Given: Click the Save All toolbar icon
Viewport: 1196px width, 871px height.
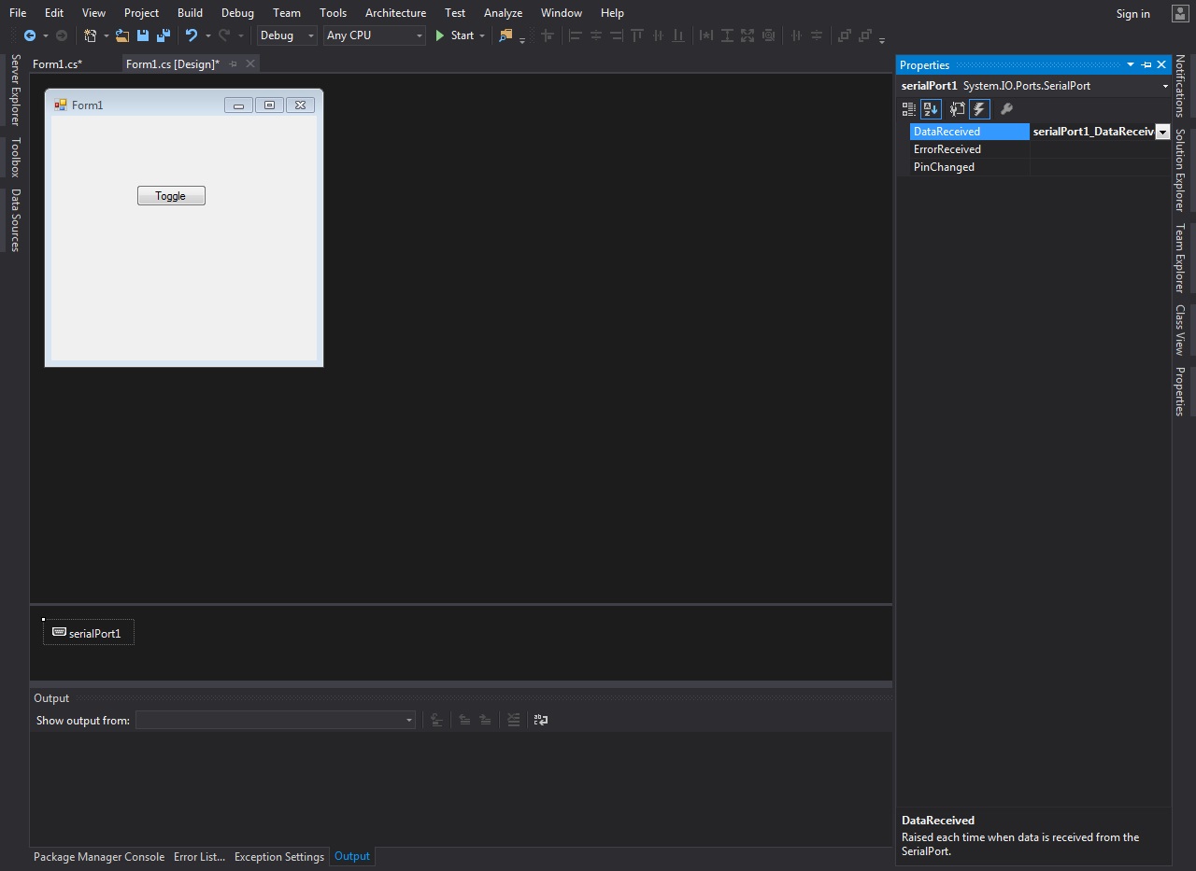Looking at the screenshot, I should point(164,35).
